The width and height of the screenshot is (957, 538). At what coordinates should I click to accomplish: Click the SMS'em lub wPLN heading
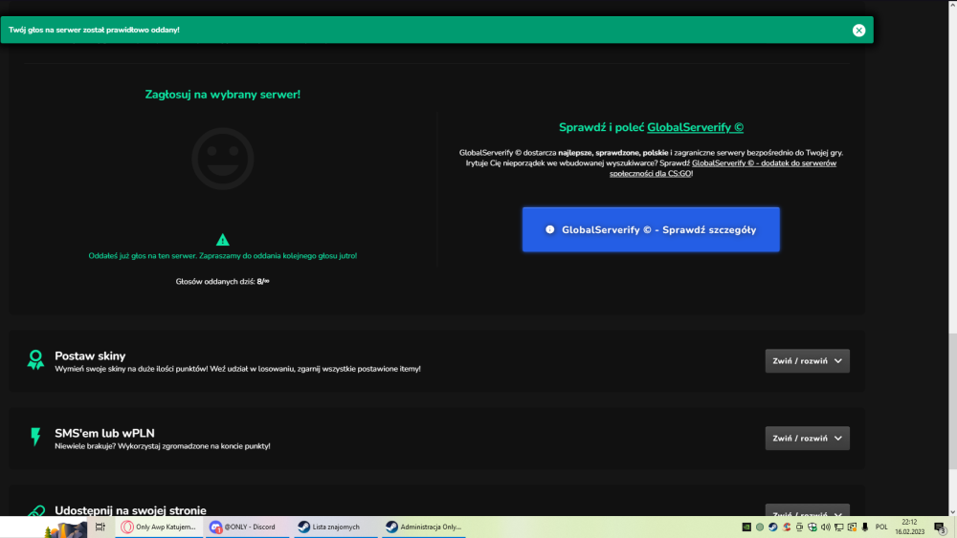104,433
